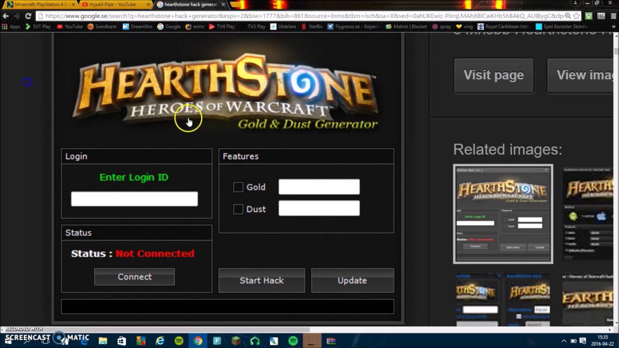
Task: Open the Flygresor.se bookmark
Action: click(354, 27)
